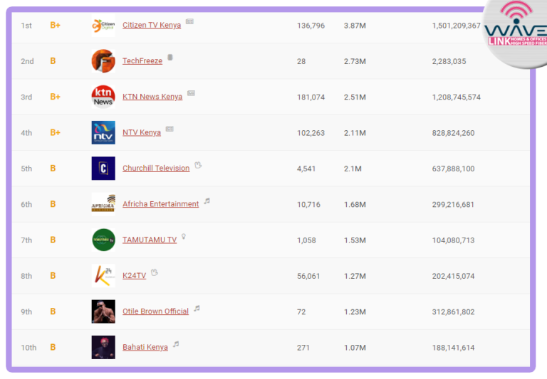Click the music note icon beside Otile Brown Official

pos(197,309)
